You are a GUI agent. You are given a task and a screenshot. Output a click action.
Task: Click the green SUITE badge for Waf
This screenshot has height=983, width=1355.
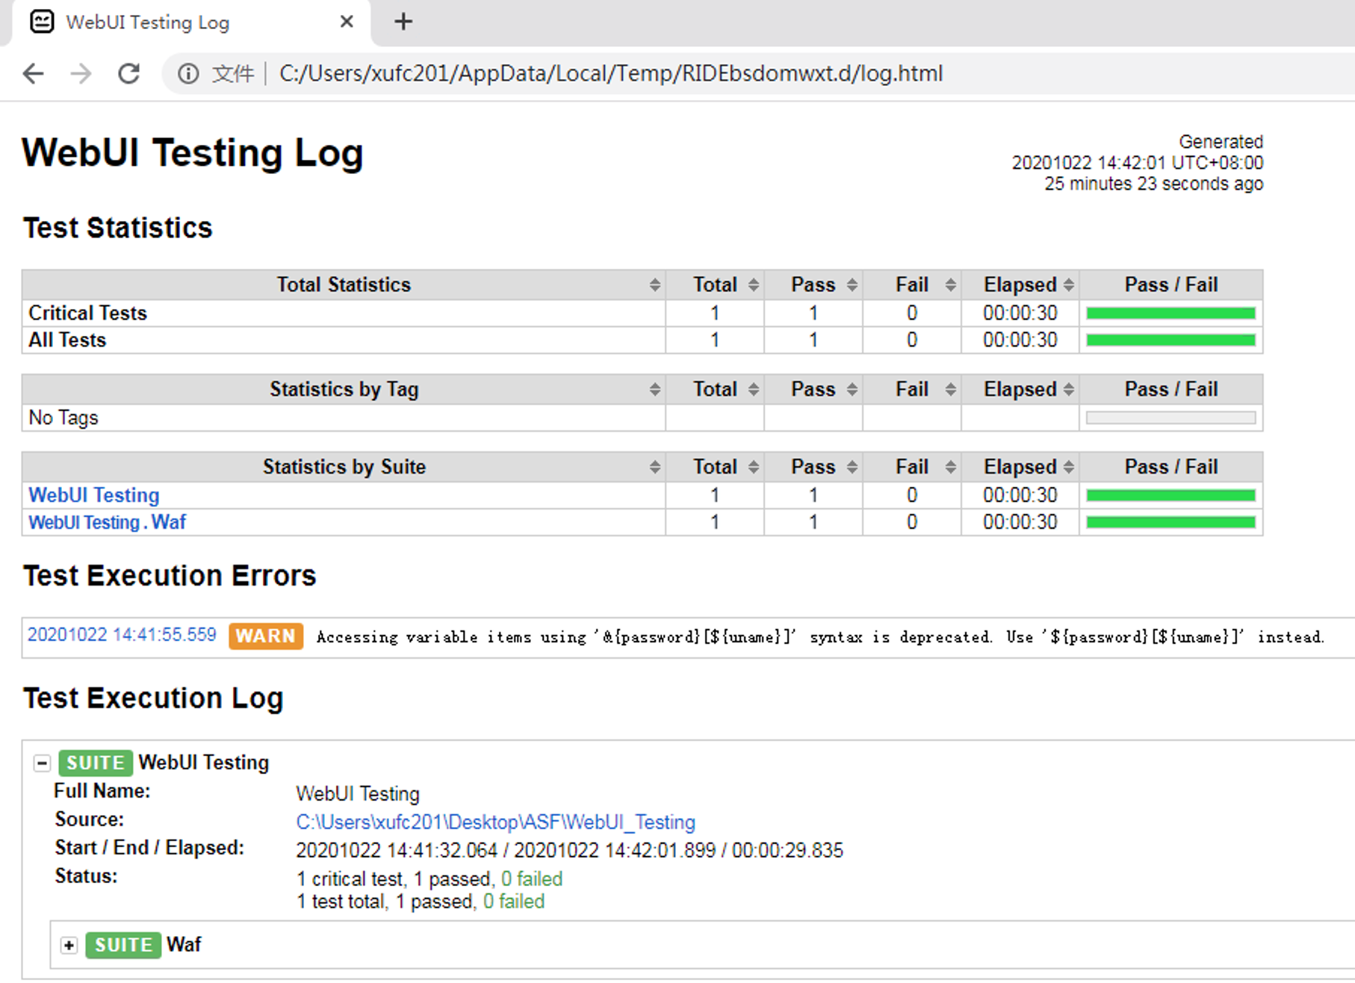click(x=123, y=945)
